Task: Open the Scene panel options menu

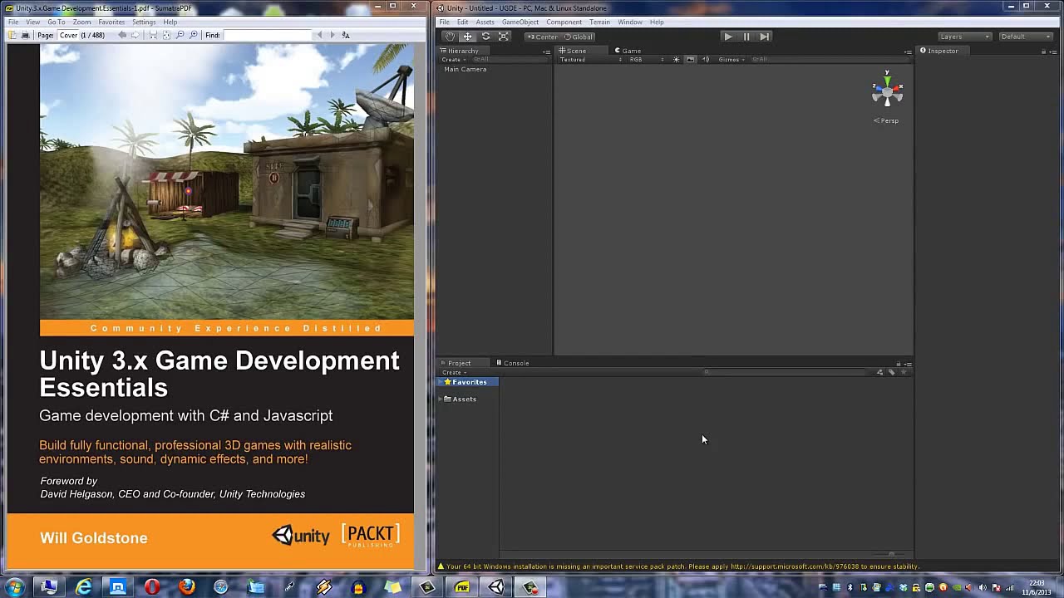Action: coord(908,51)
